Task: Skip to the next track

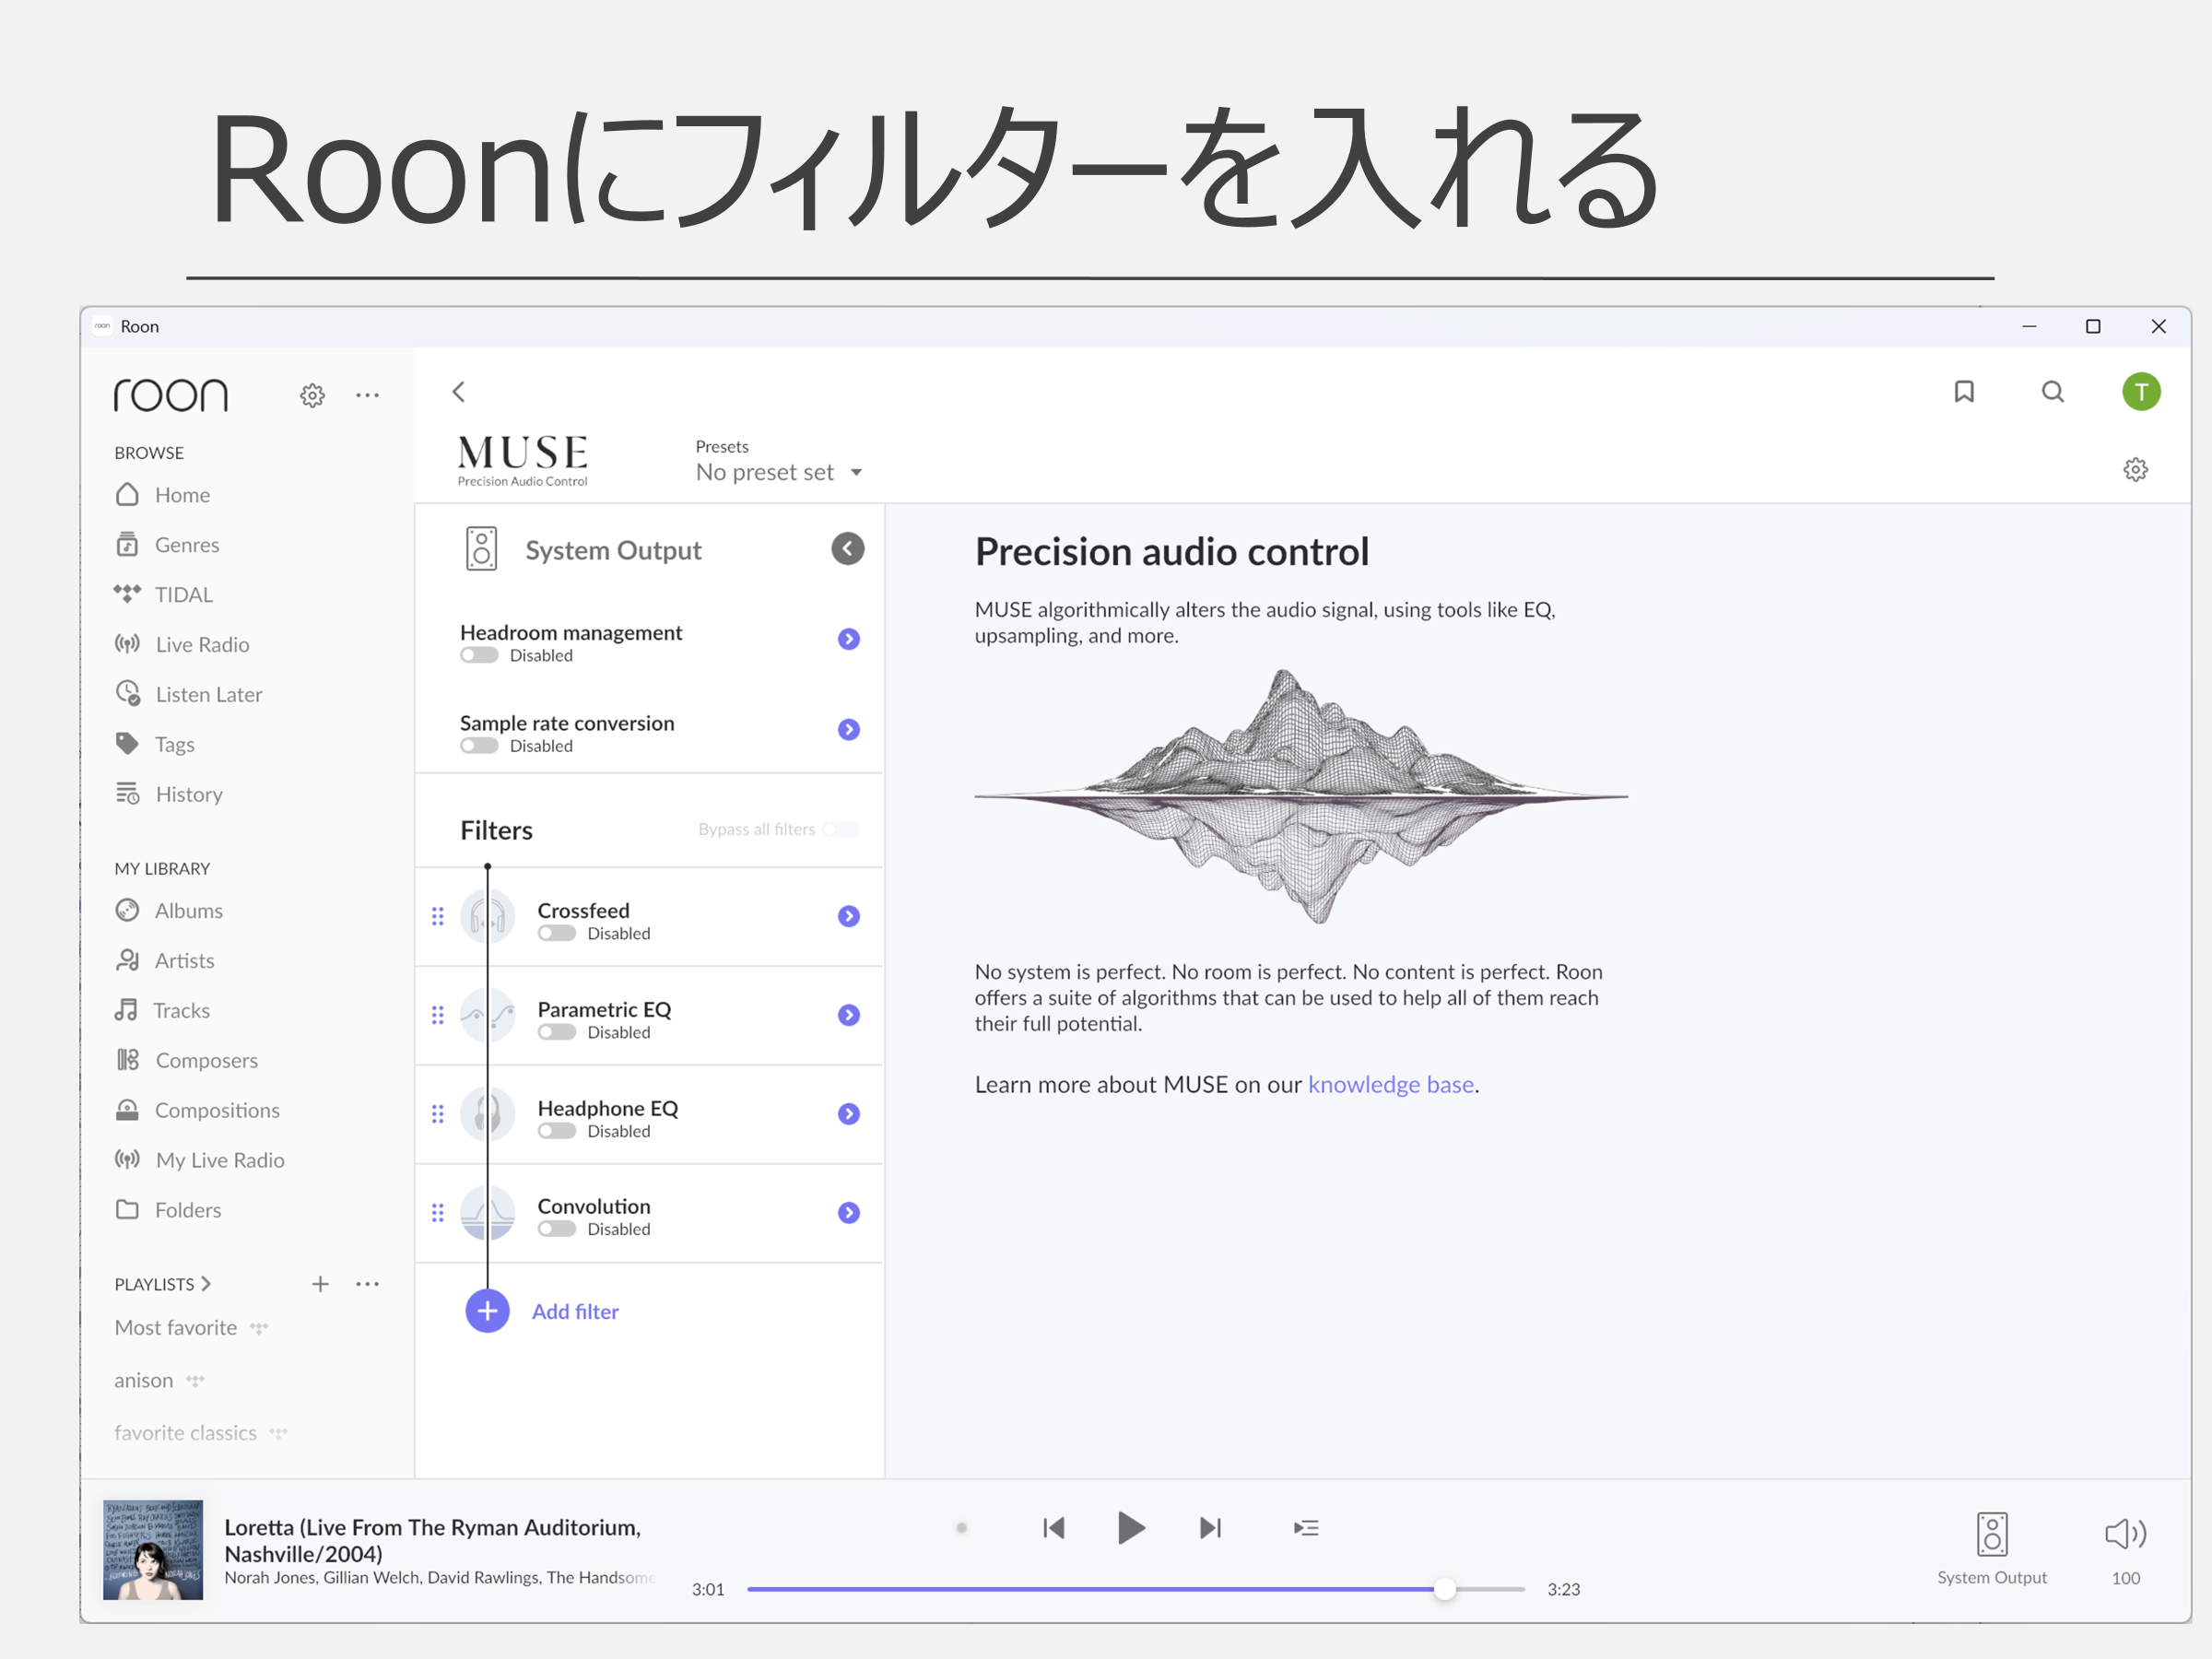Action: click(x=1210, y=1528)
